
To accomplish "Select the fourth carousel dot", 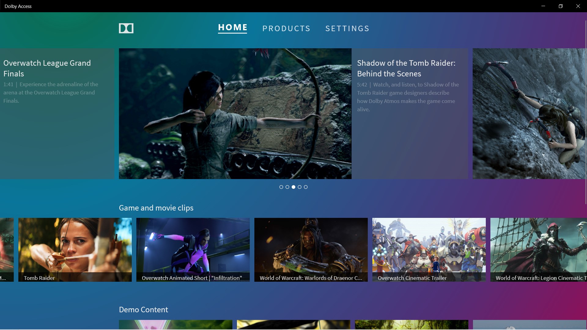I will [x=300, y=187].
